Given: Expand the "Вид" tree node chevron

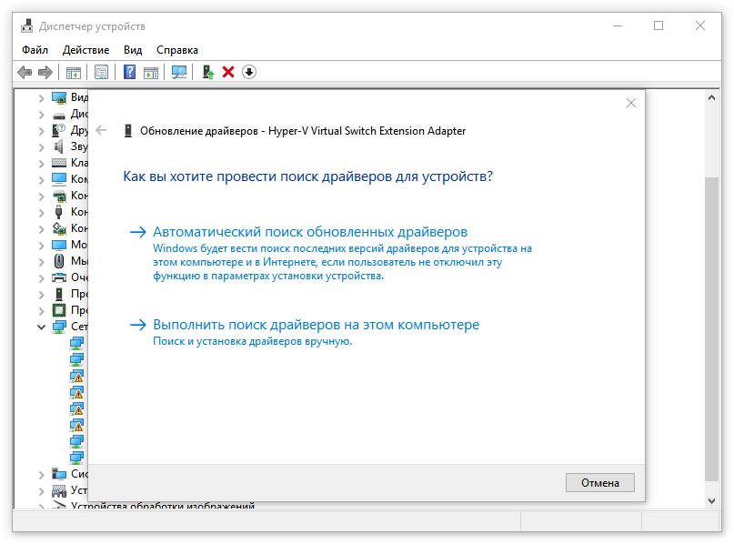Looking at the screenshot, I should (x=41, y=98).
